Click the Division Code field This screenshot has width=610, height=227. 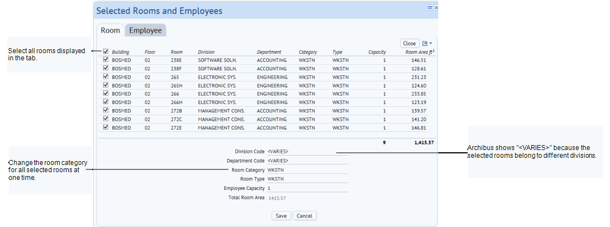pyautogui.click(x=307, y=151)
